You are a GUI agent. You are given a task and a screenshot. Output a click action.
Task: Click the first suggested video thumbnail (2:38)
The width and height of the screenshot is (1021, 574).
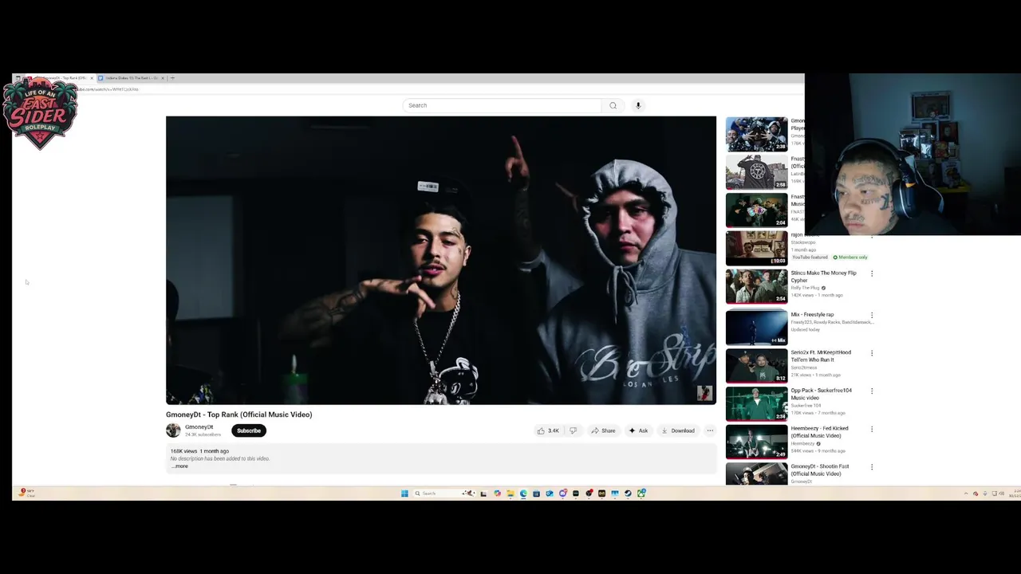(x=756, y=134)
